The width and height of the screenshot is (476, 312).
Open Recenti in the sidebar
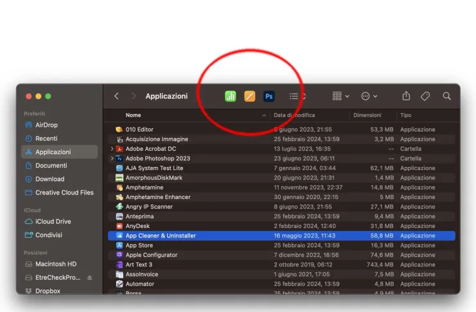tap(60, 139)
